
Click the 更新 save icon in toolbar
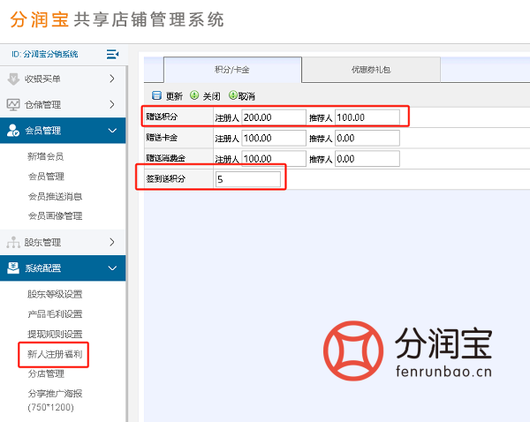click(157, 96)
